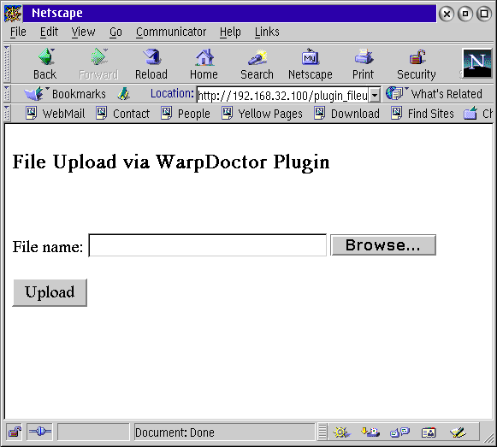Image resolution: width=497 pixels, height=447 pixels.
Task: Click the File name text field
Action: point(207,245)
